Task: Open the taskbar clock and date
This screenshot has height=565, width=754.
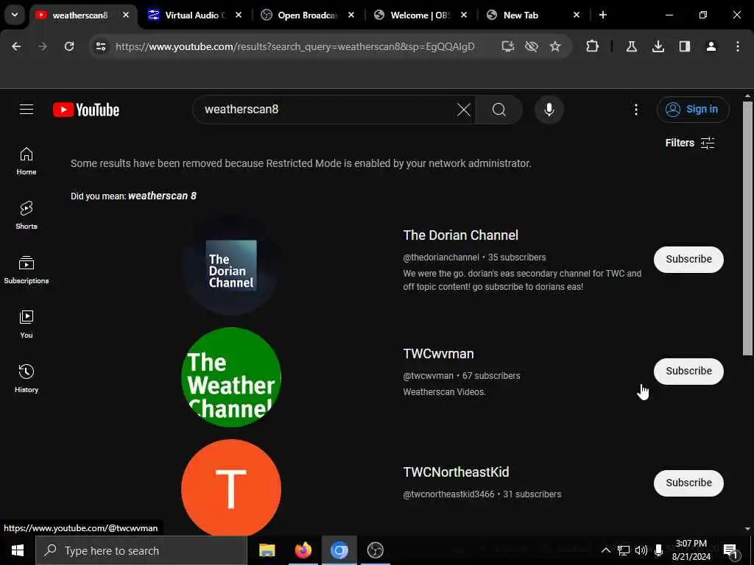Action: (x=691, y=550)
